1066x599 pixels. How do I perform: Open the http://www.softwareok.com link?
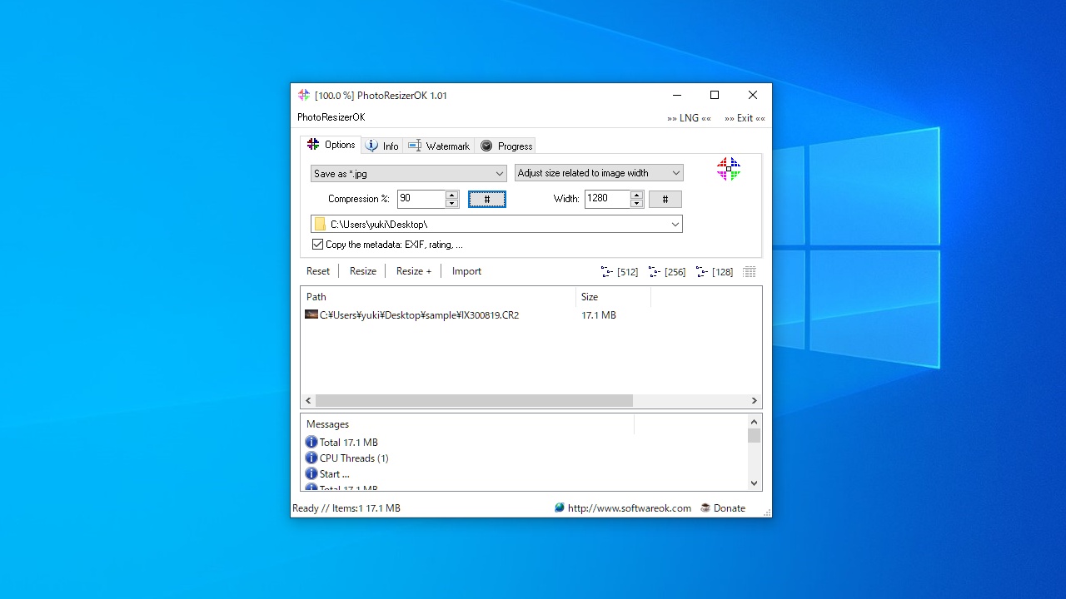tap(630, 507)
